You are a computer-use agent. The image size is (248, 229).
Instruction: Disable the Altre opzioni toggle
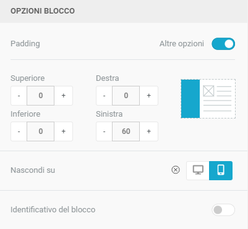(x=223, y=44)
